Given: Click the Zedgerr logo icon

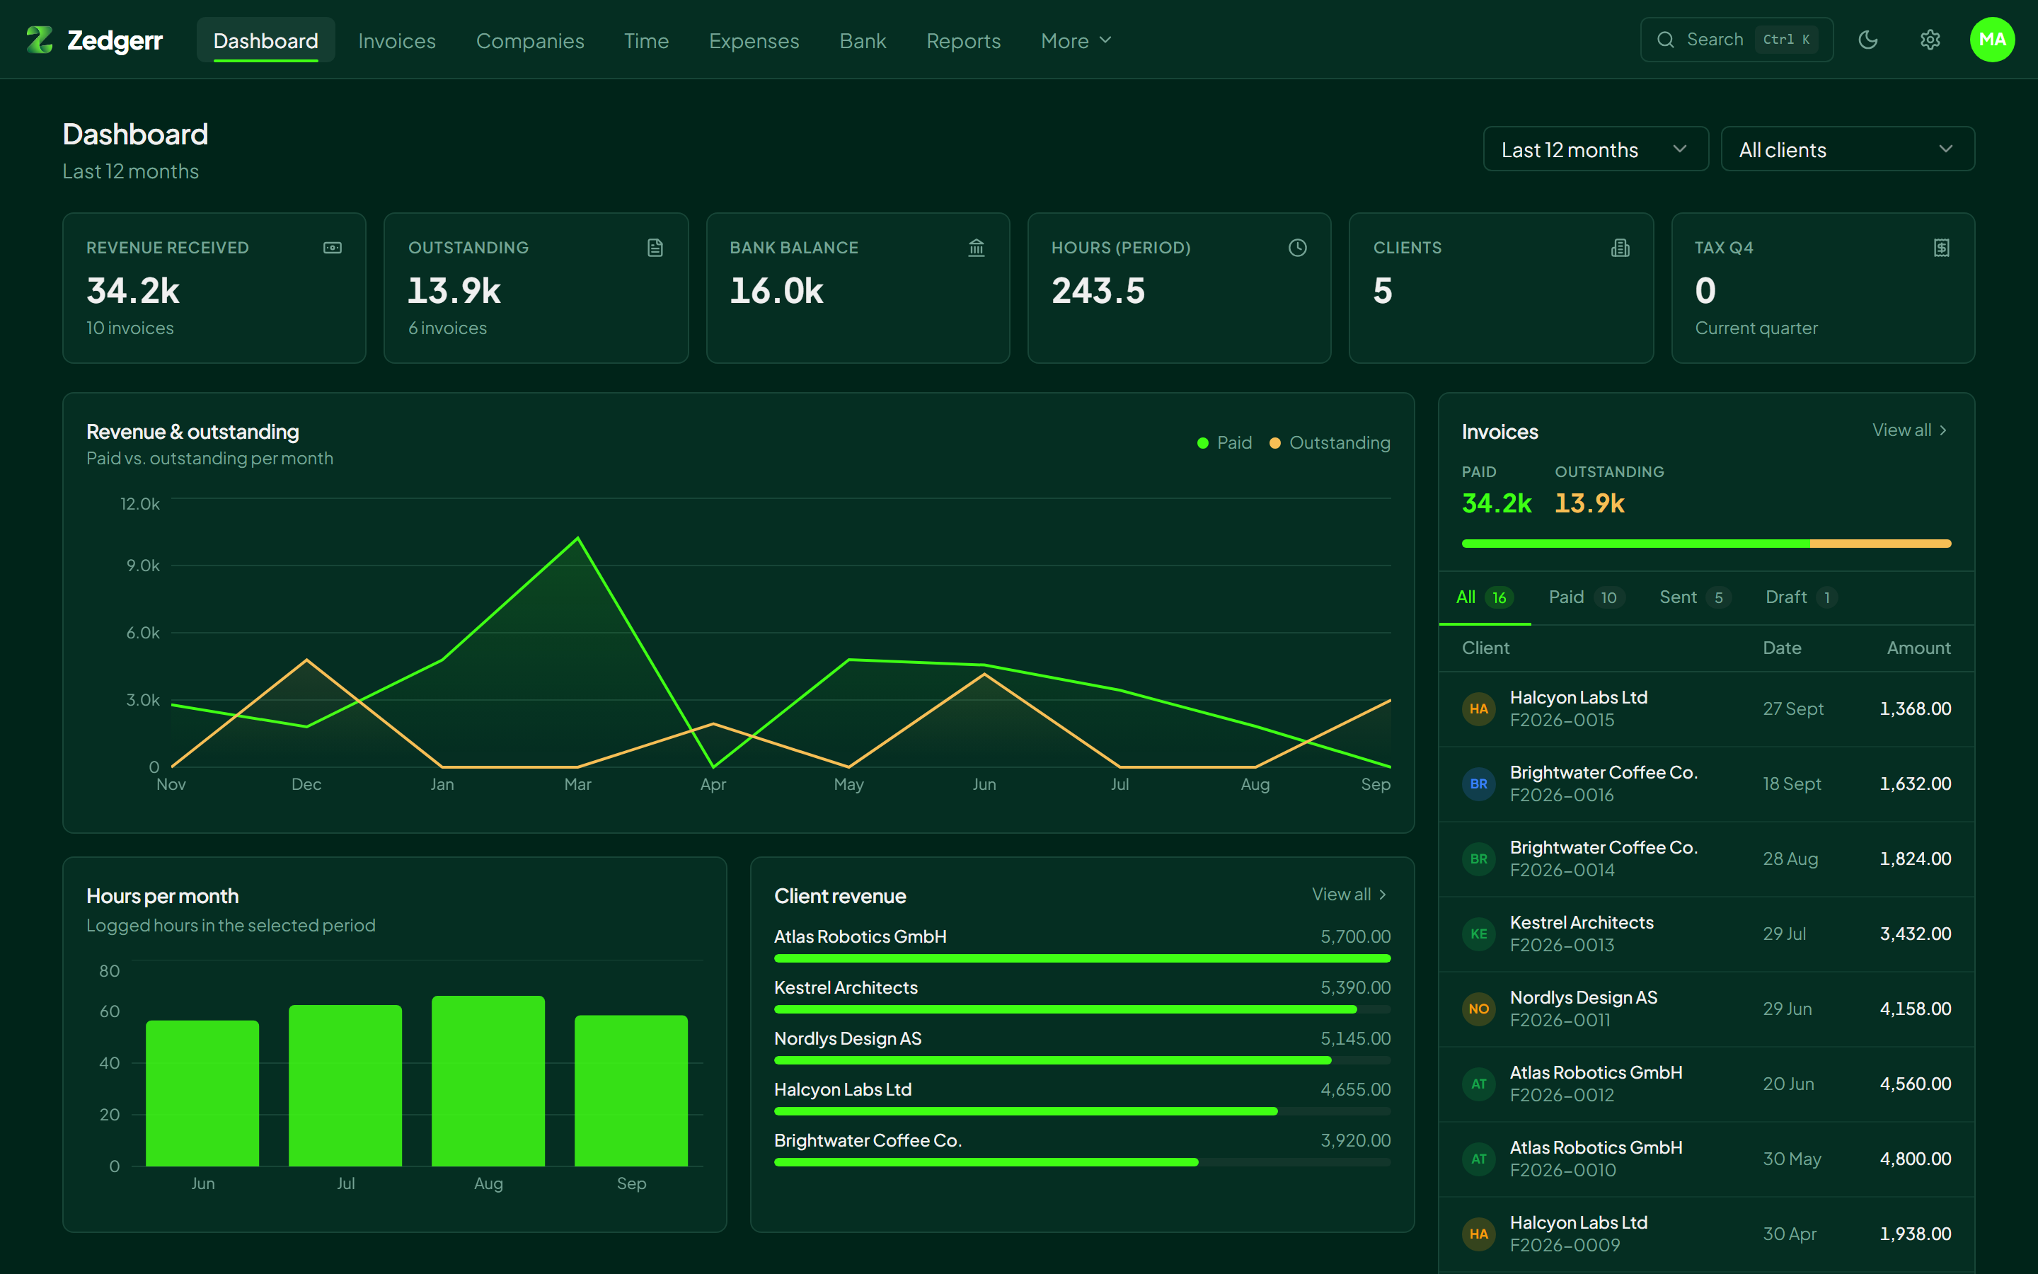Looking at the screenshot, I should click(40, 40).
